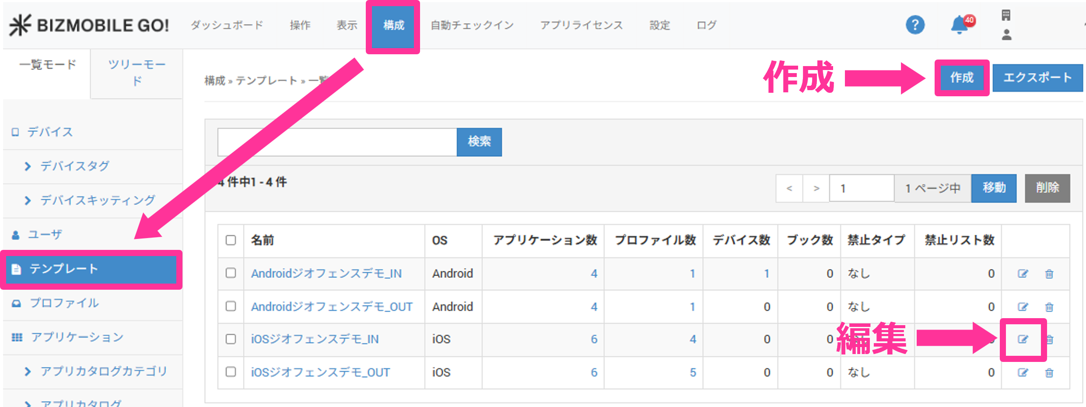Open the iOSジオフェンスデモ_IN template link

(315, 340)
